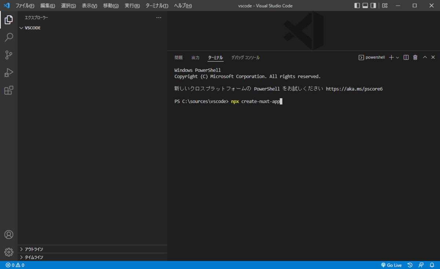The image size is (440, 269).
Task: Click the feedback icon in status bar
Action: point(421,265)
